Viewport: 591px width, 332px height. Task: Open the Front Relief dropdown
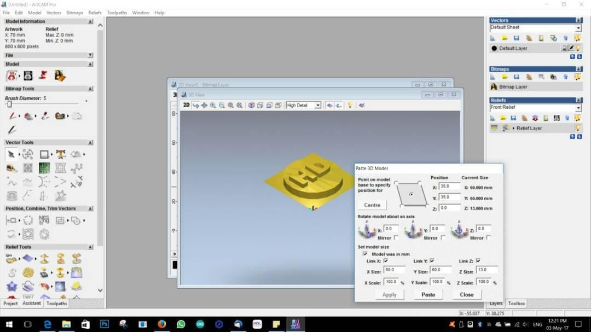point(578,108)
